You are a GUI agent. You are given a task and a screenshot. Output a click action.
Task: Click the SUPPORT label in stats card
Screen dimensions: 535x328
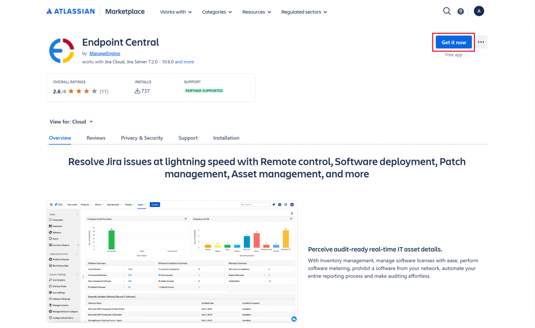click(192, 82)
